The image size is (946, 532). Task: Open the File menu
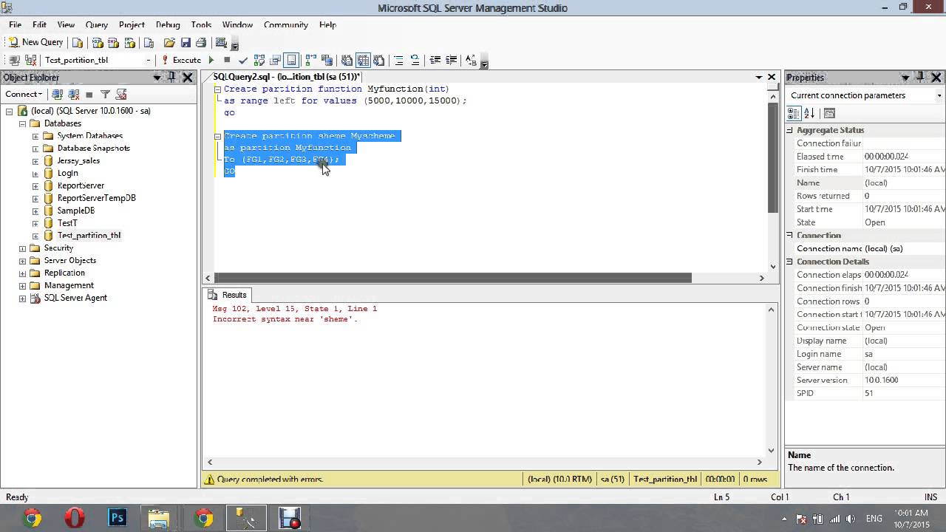click(x=15, y=24)
